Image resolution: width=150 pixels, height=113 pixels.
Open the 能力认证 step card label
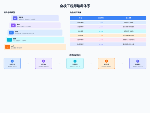click(x=106, y=64)
